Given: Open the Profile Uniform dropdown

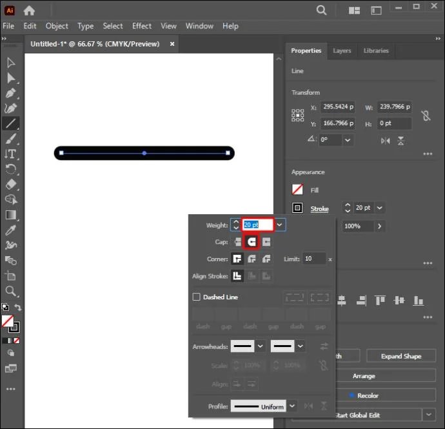Looking at the screenshot, I should tap(292, 406).
